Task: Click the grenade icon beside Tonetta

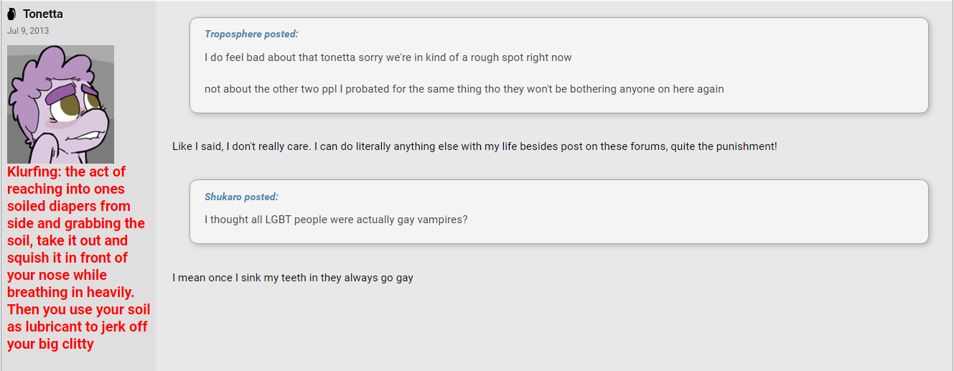Action: pos(12,14)
